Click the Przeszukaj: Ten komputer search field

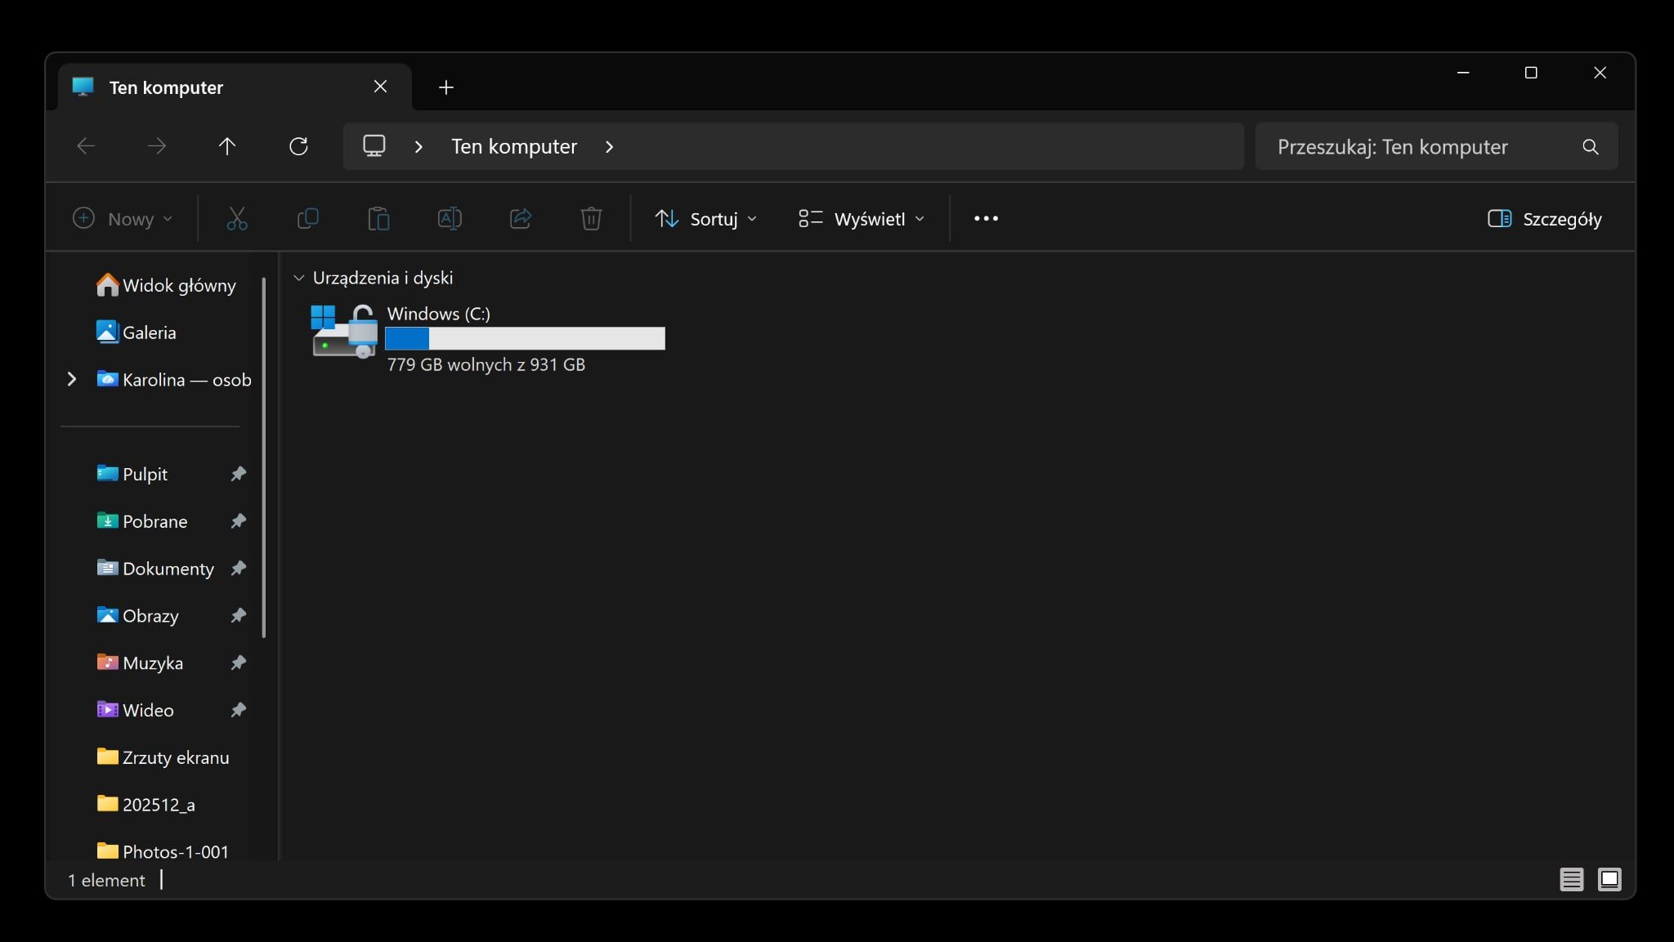click(x=1418, y=147)
